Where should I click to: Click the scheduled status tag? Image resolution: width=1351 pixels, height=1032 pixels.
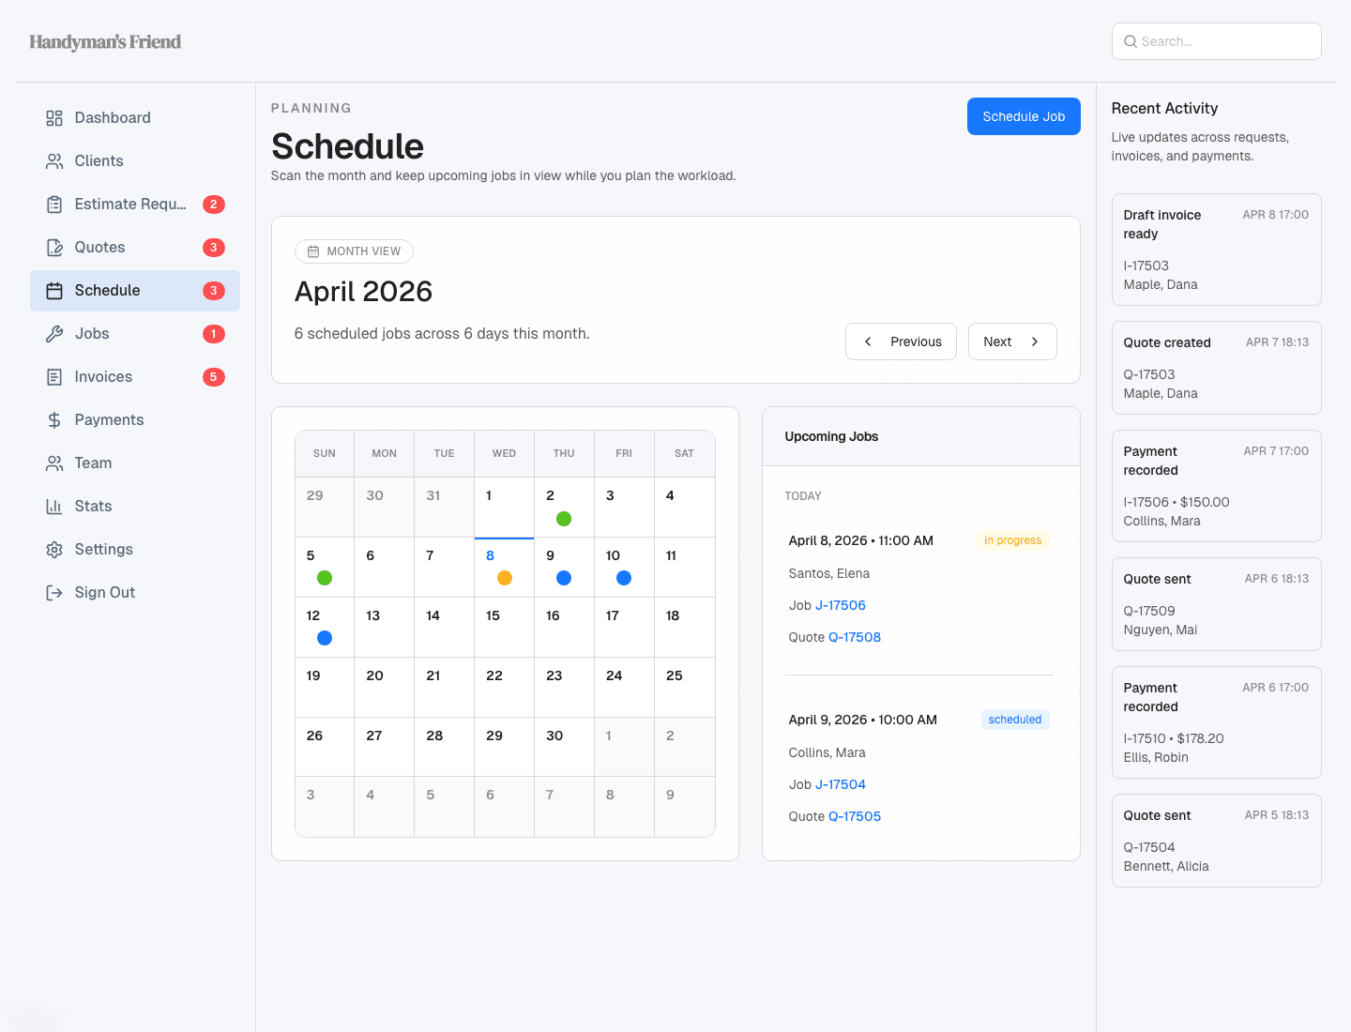click(x=1015, y=720)
